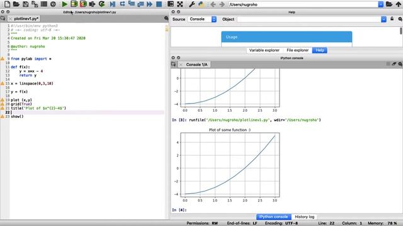Go back with the left arrow icon

pyautogui.click(x=213, y=4)
